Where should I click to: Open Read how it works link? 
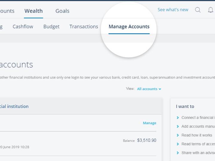(197, 135)
